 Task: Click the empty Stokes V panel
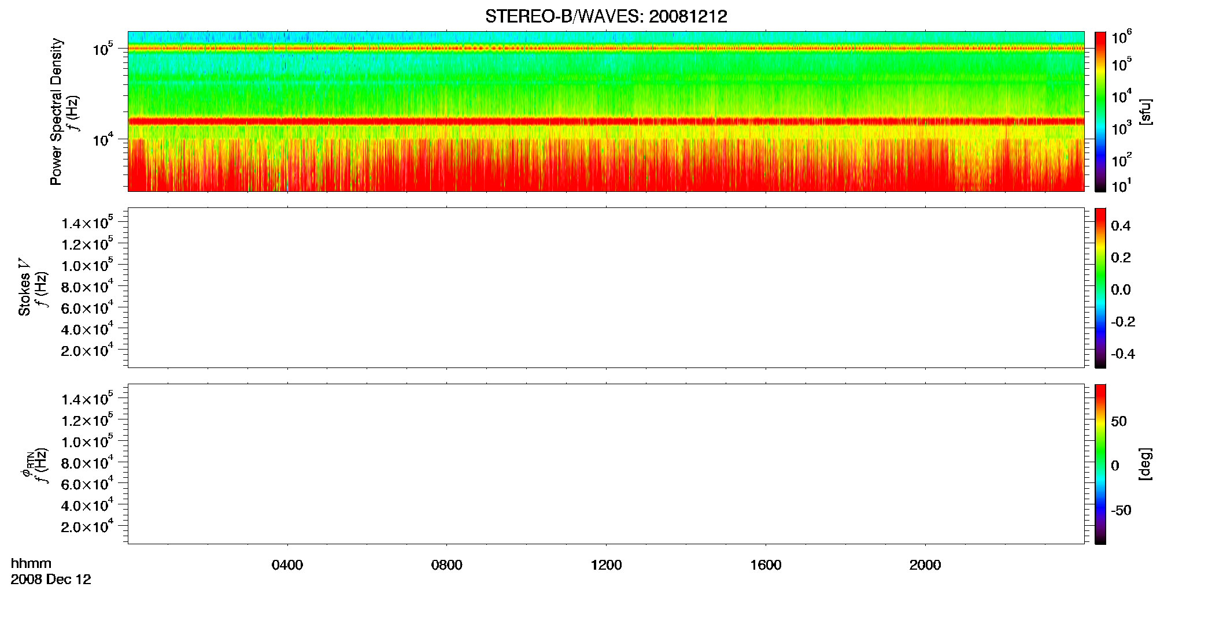click(x=606, y=288)
